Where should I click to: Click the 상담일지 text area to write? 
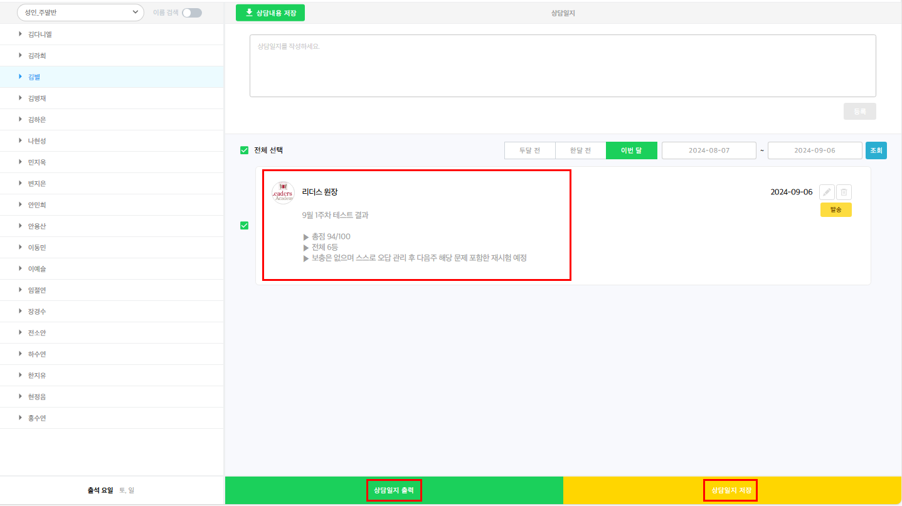[x=562, y=66]
